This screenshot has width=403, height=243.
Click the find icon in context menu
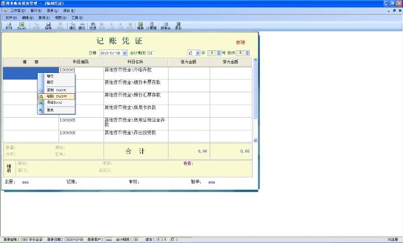[41, 110]
